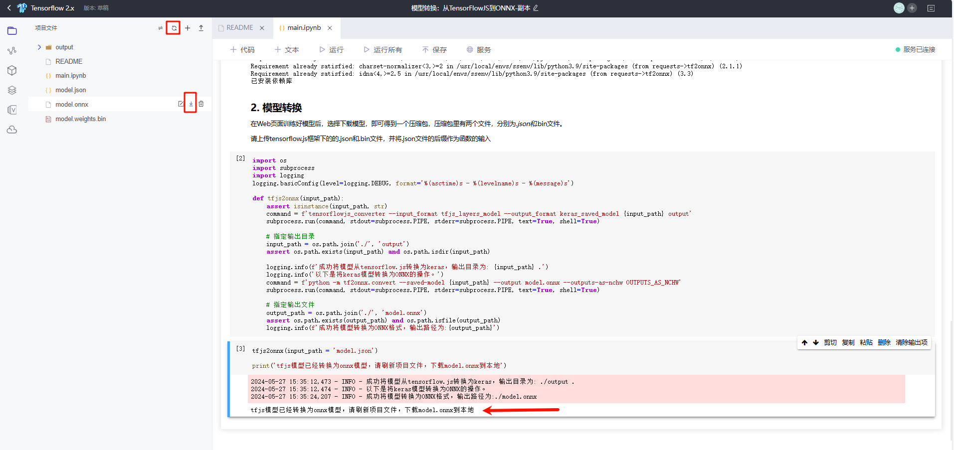
Task: Open the cloud sidebar icon
Action: tap(12, 130)
